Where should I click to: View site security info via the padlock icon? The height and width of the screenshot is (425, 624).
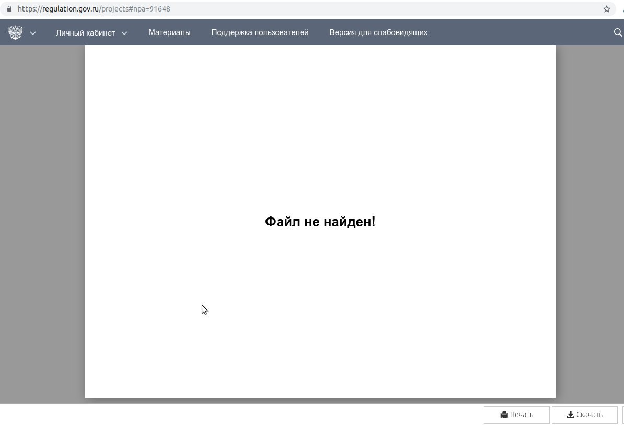coord(9,9)
